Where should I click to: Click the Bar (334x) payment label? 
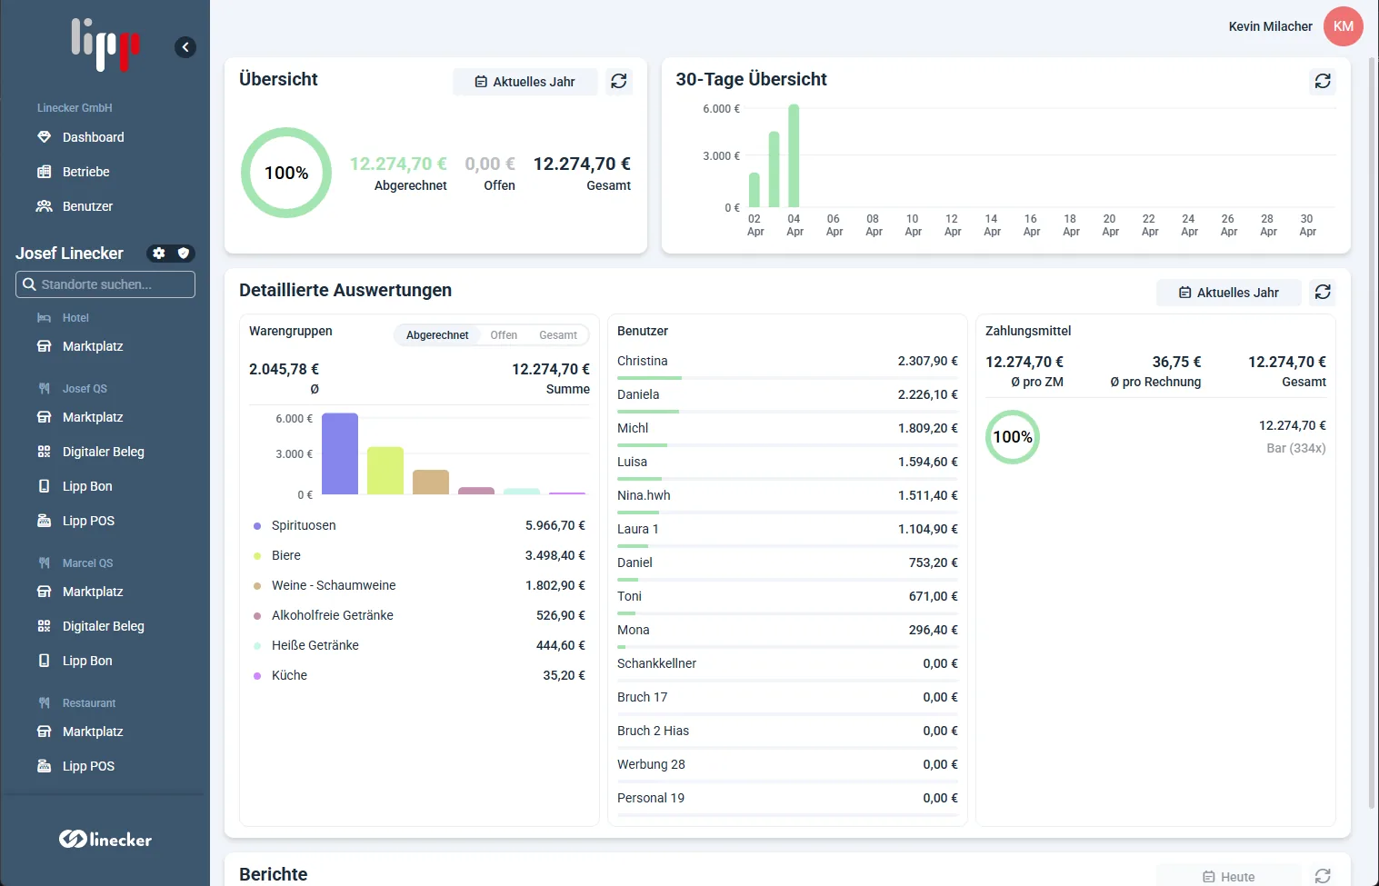(x=1295, y=448)
